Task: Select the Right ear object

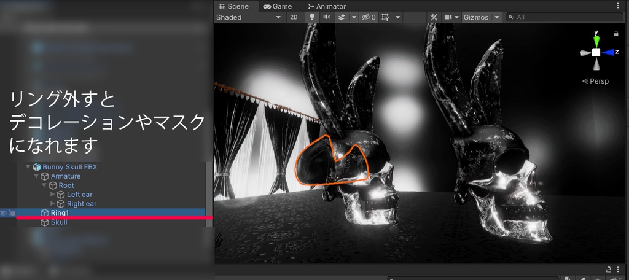Action: click(82, 204)
